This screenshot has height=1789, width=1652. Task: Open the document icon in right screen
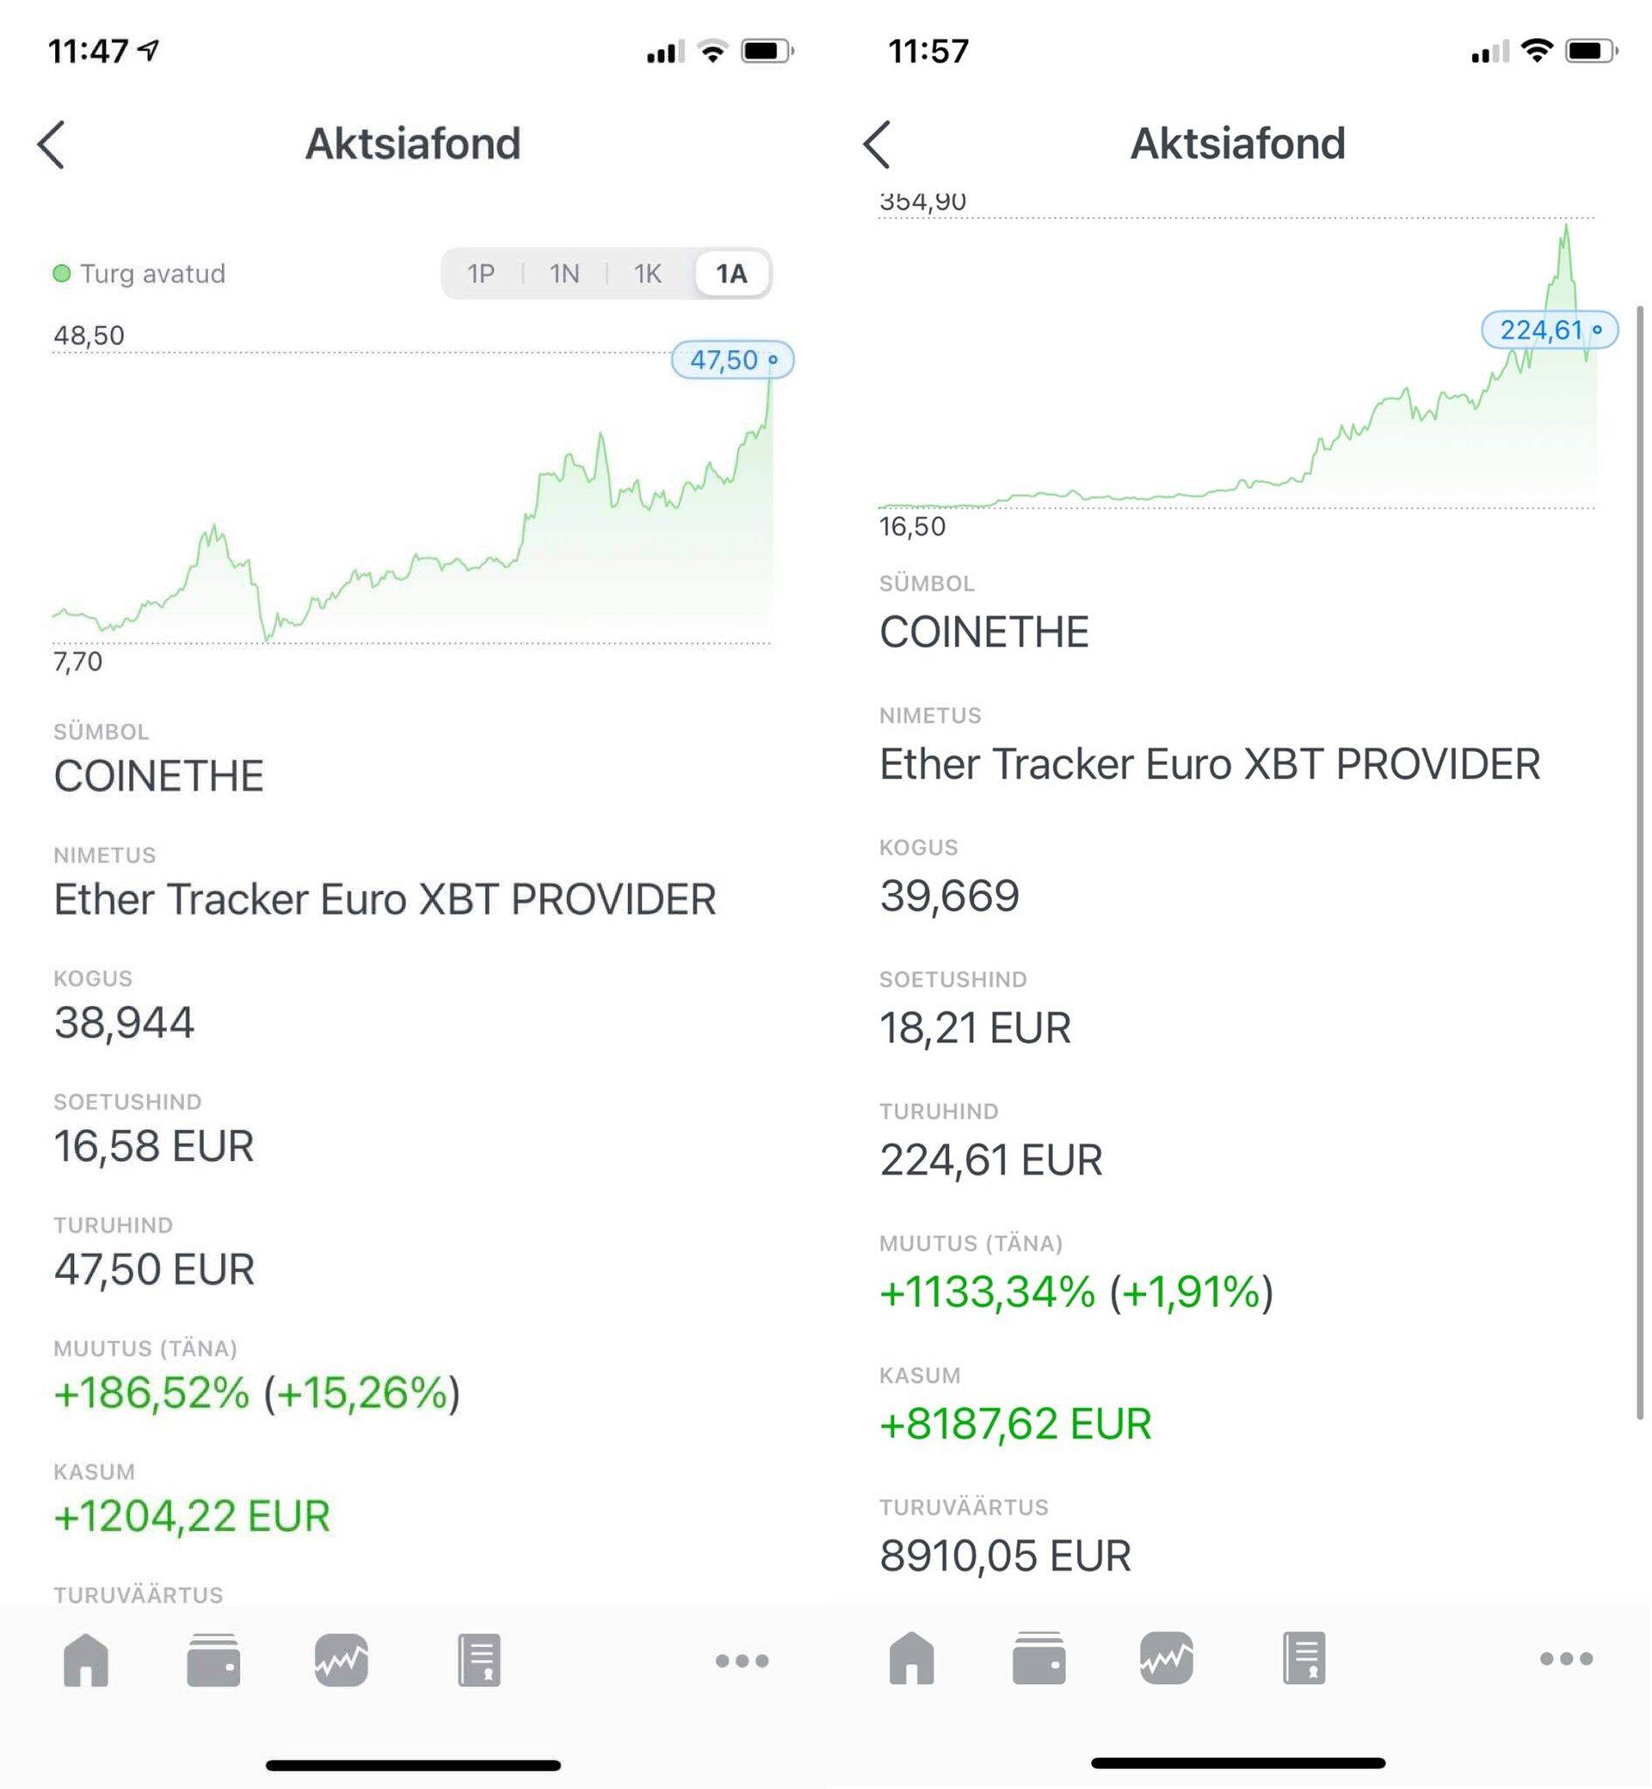1304,1658
